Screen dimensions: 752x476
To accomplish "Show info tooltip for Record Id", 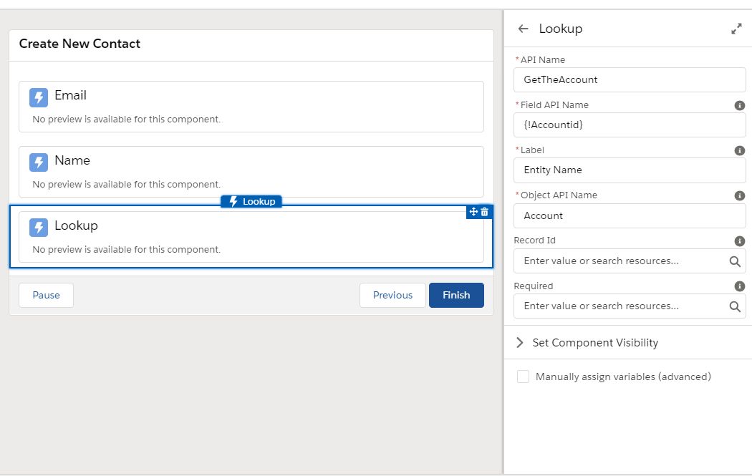I will pos(740,241).
